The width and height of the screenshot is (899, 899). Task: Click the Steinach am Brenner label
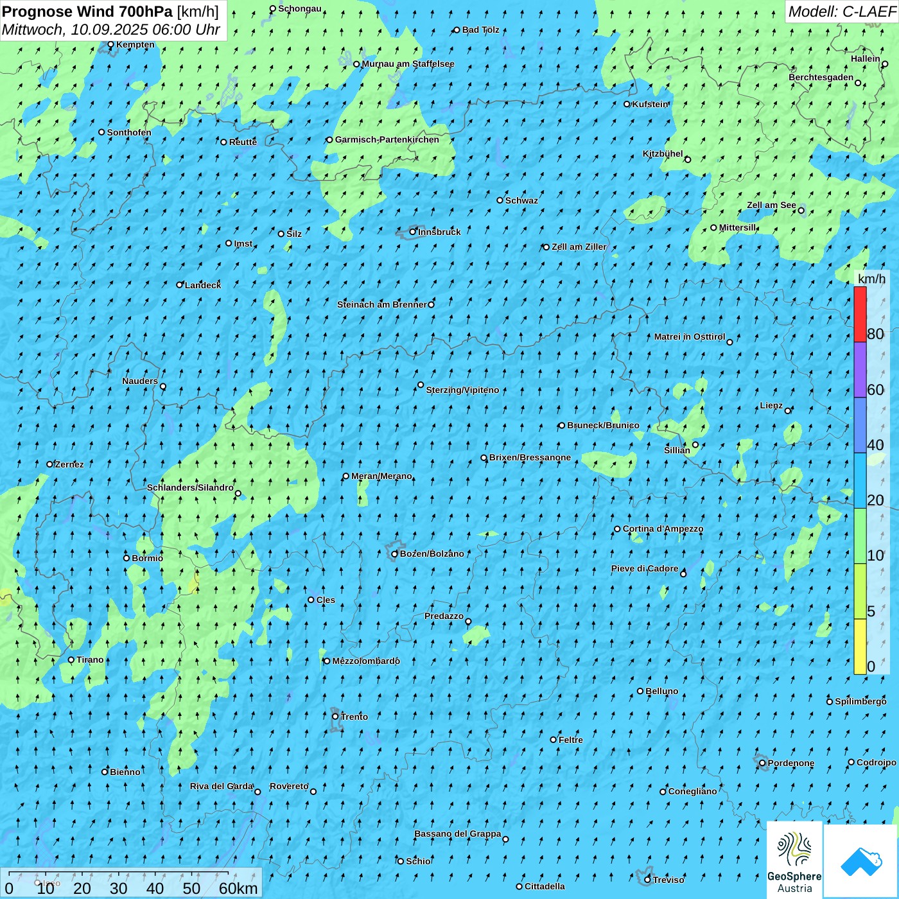(381, 304)
